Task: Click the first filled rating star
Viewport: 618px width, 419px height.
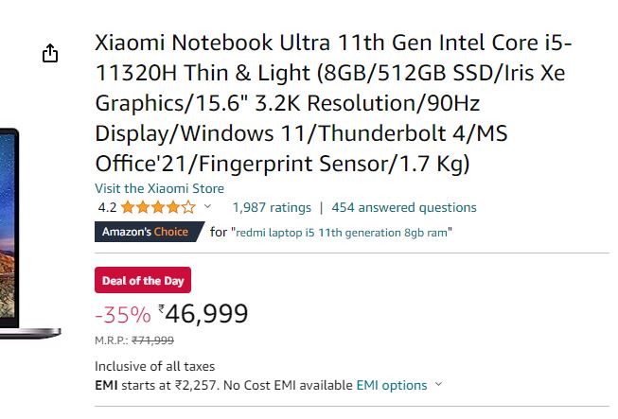Action: click(128, 207)
